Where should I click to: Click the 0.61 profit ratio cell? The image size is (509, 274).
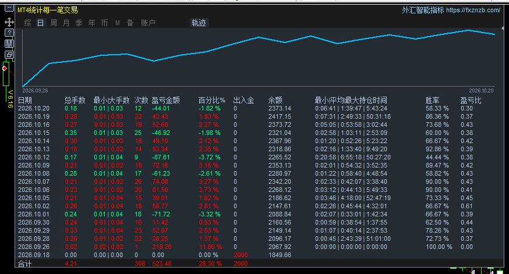(x=467, y=207)
